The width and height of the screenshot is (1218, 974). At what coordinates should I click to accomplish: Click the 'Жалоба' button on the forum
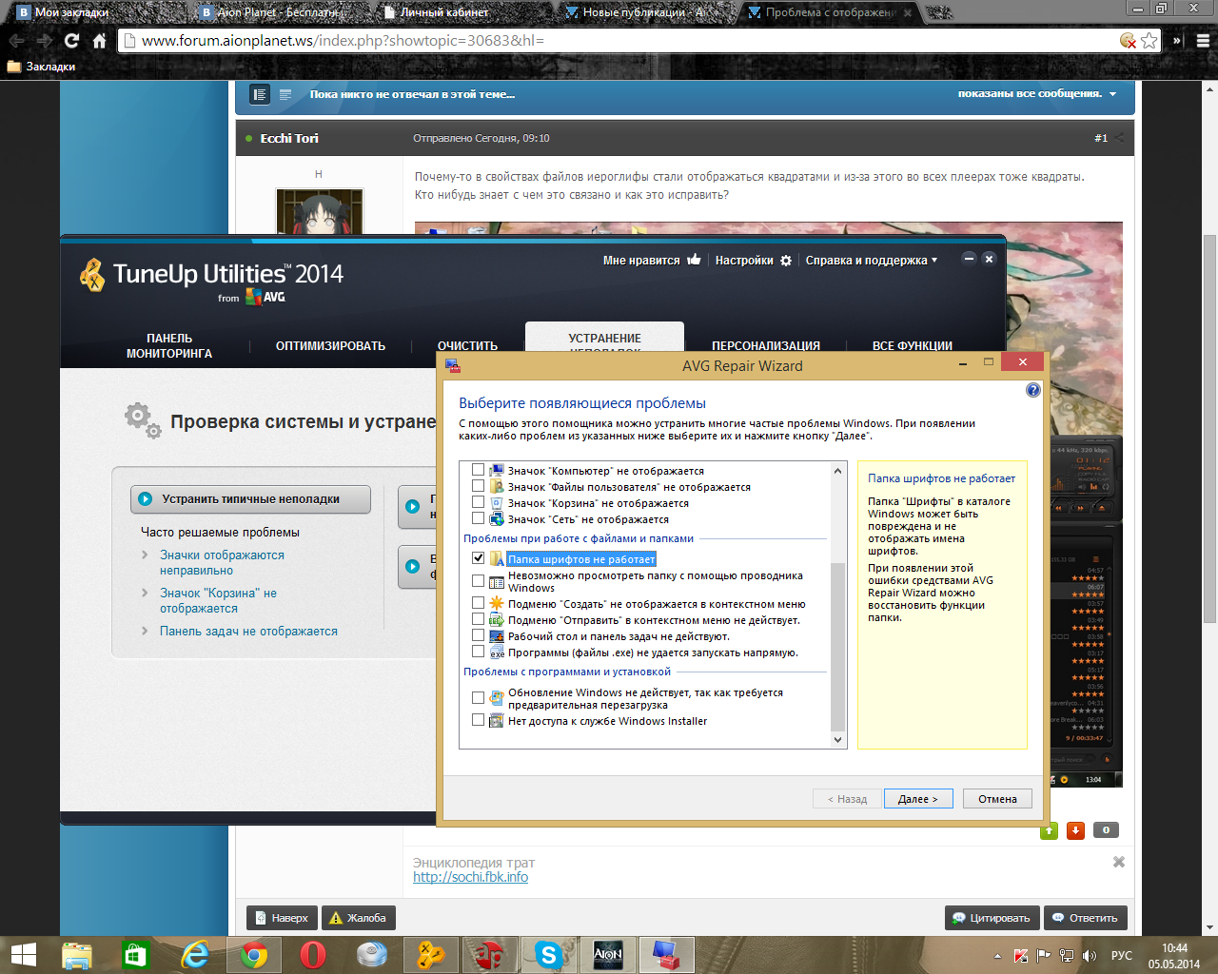pyautogui.click(x=358, y=918)
